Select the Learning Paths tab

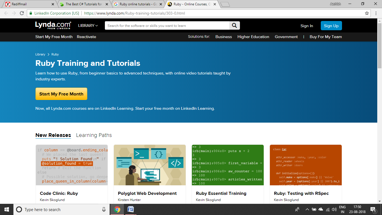pos(94,135)
